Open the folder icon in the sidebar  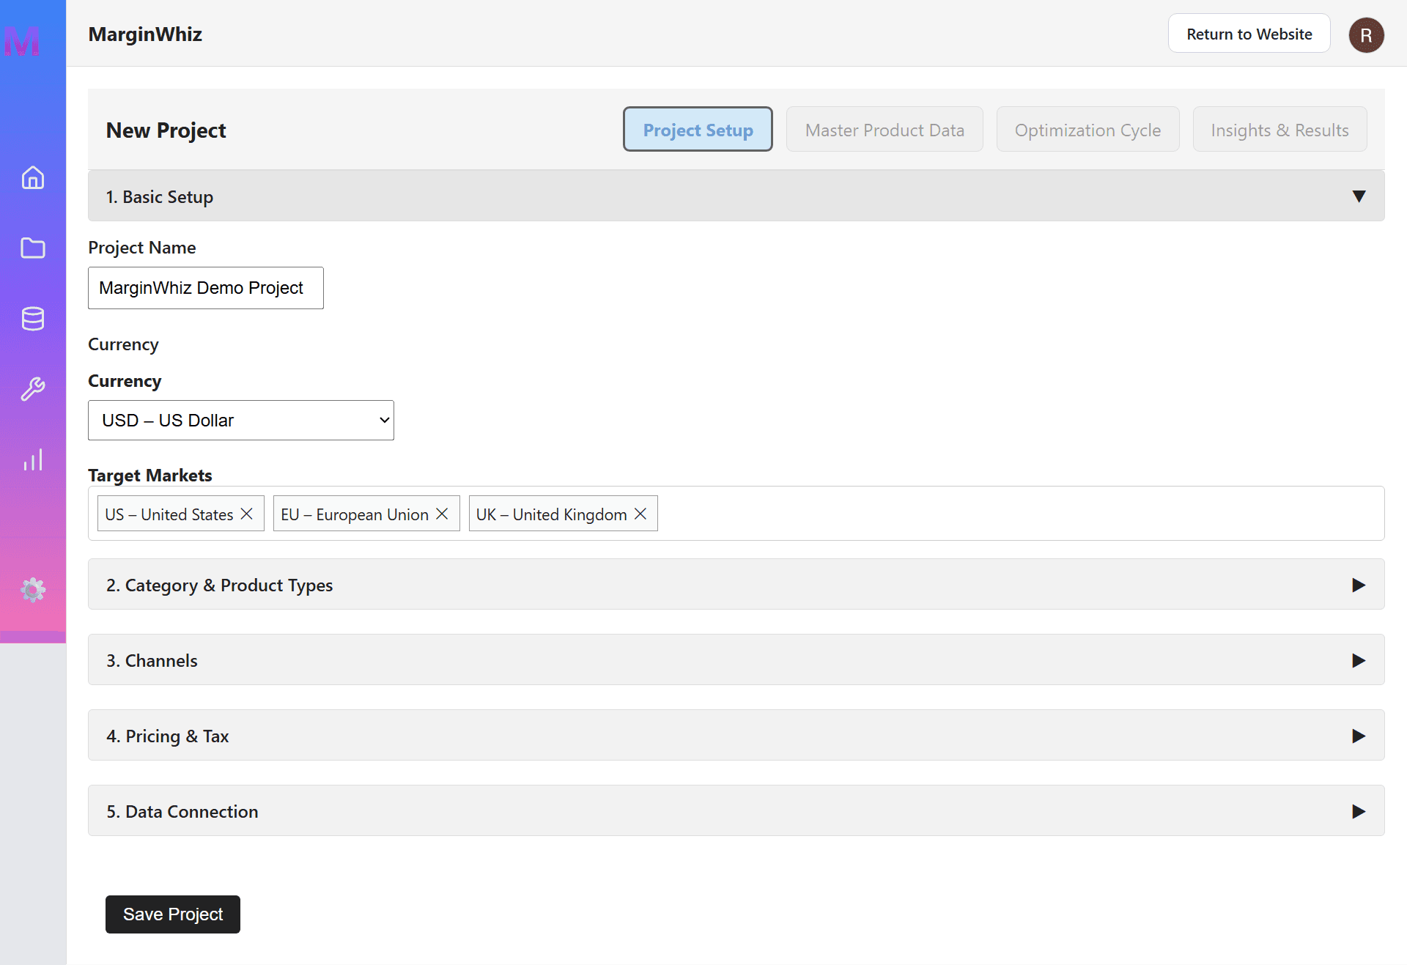(33, 248)
